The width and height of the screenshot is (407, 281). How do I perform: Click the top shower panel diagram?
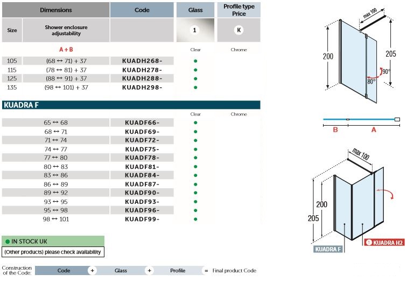tap(359, 55)
